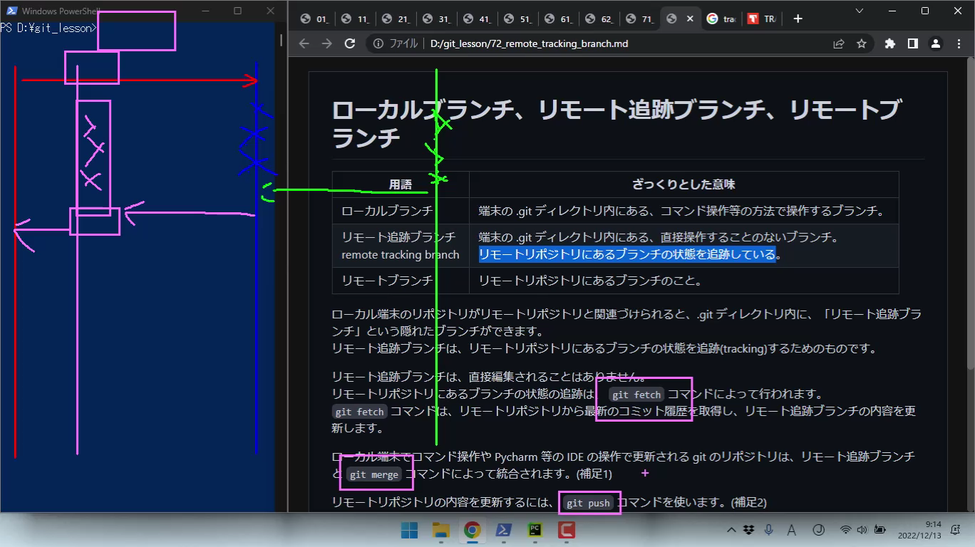Click the site information icon beside ファイル
Image resolution: width=975 pixels, height=547 pixels.
coord(378,43)
